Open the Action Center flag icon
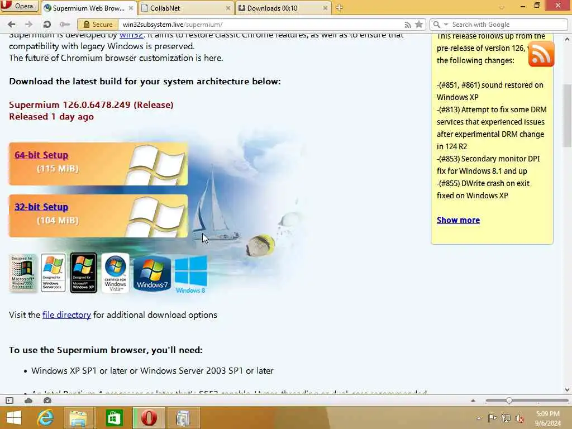Image resolution: width=572 pixels, height=429 pixels. pyautogui.click(x=492, y=418)
